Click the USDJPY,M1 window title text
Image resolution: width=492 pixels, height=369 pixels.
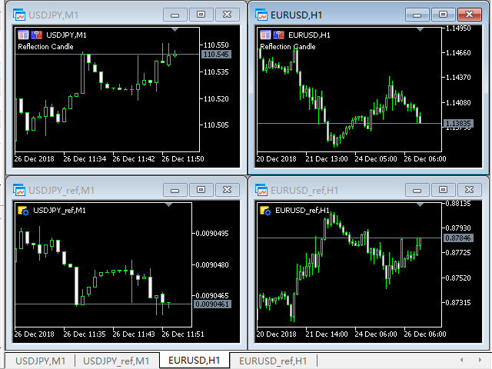(53, 15)
